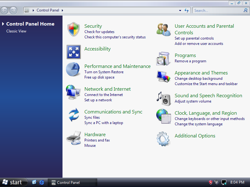Viewport: 250px width, 187px height.
Task: Select Customize the Start menu and taskbar
Action: (x=206, y=84)
